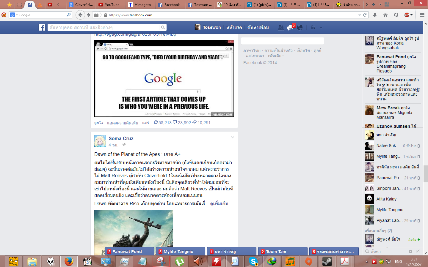Switch to the Himegoto tab
The image size is (428, 267).
point(140,4)
